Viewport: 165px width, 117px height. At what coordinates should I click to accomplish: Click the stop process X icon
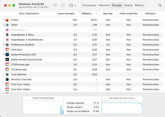point(55,5)
